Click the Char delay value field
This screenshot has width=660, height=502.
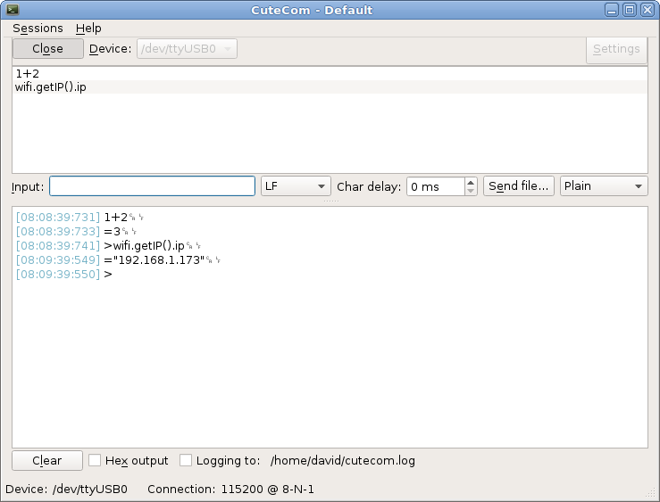coord(435,186)
